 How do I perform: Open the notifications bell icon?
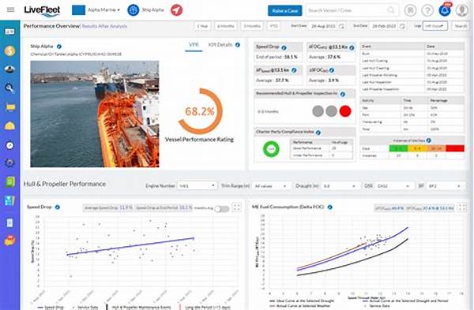point(445,10)
